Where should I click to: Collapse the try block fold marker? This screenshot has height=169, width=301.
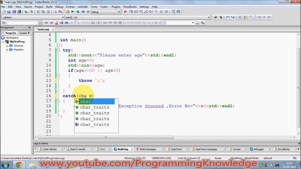click(58, 50)
